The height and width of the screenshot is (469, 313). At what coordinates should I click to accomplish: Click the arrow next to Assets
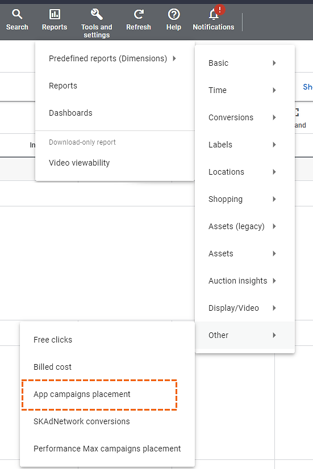(x=274, y=253)
